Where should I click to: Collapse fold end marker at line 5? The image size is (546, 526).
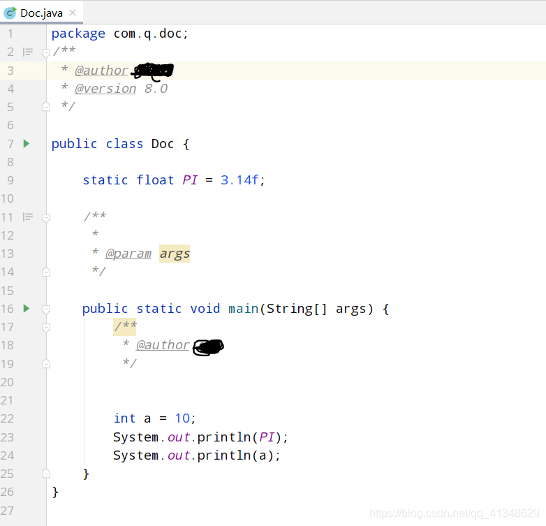(46, 107)
